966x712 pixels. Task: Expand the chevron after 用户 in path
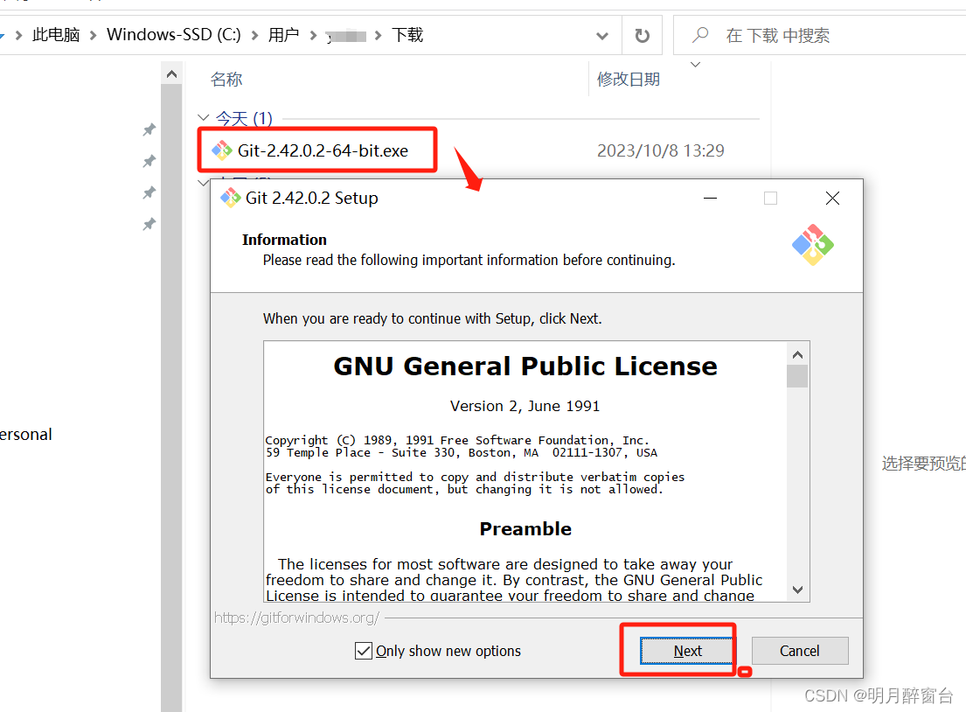(x=313, y=36)
